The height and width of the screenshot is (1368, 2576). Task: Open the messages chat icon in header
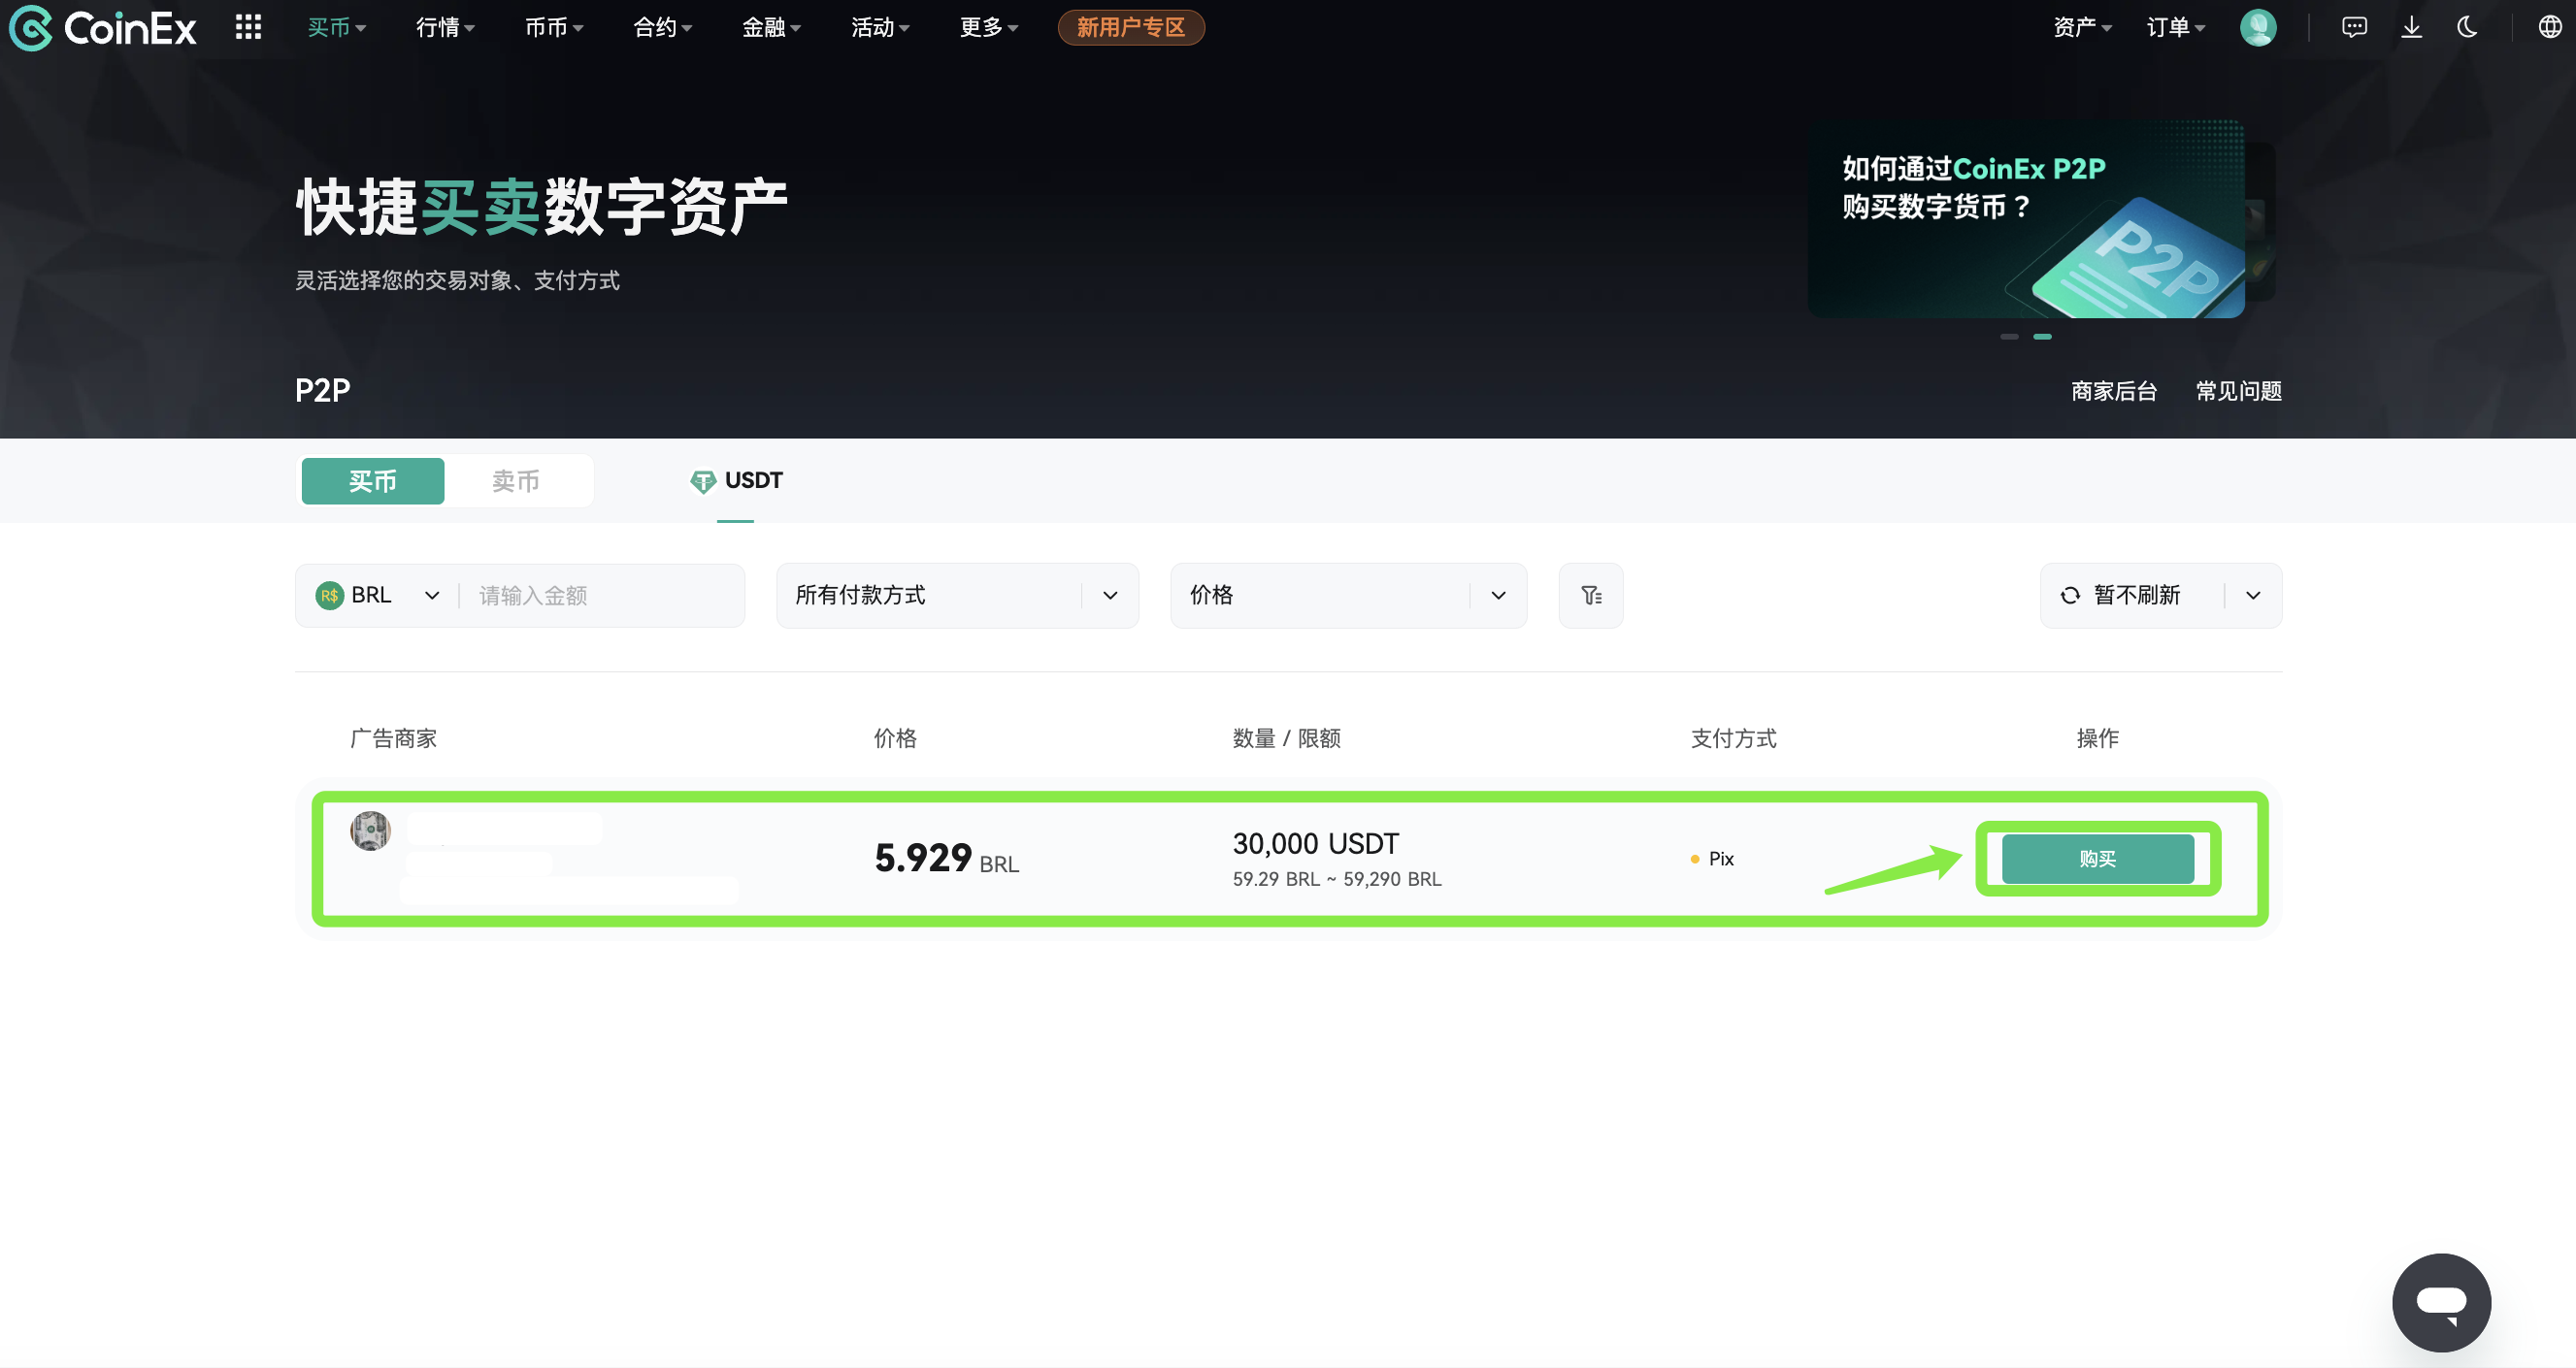(2354, 27)
